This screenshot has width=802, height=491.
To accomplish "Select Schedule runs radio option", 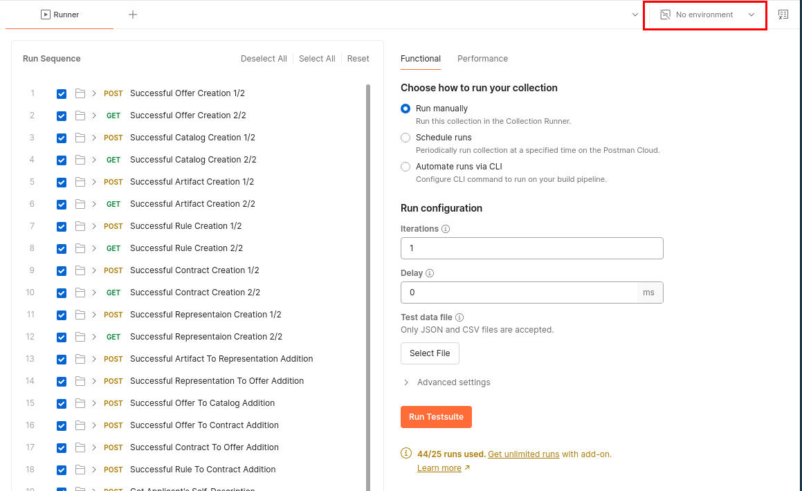I will click(x=405, y=138).
